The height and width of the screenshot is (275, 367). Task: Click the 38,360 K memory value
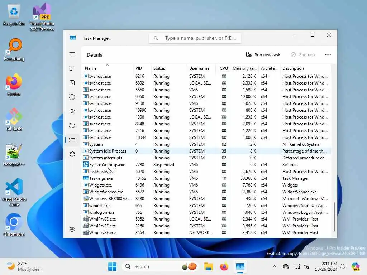click(x=247, y=178)
